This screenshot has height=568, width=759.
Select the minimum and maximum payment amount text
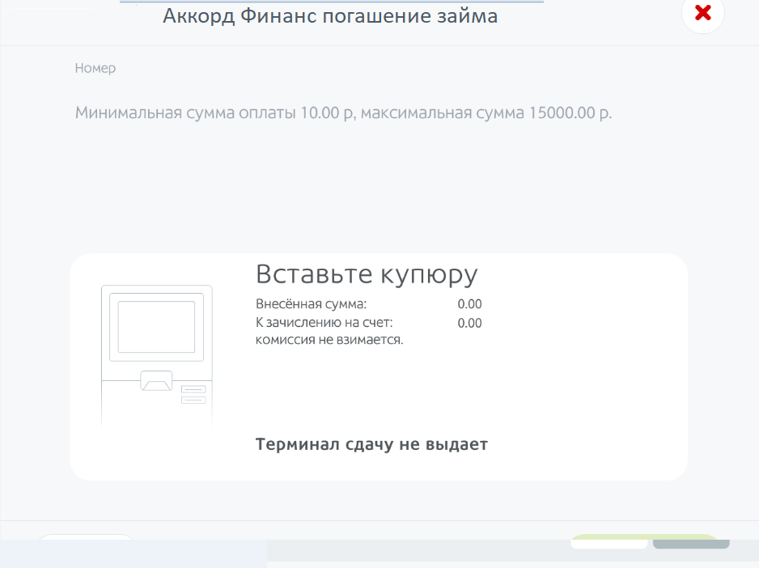coord(343,112)
